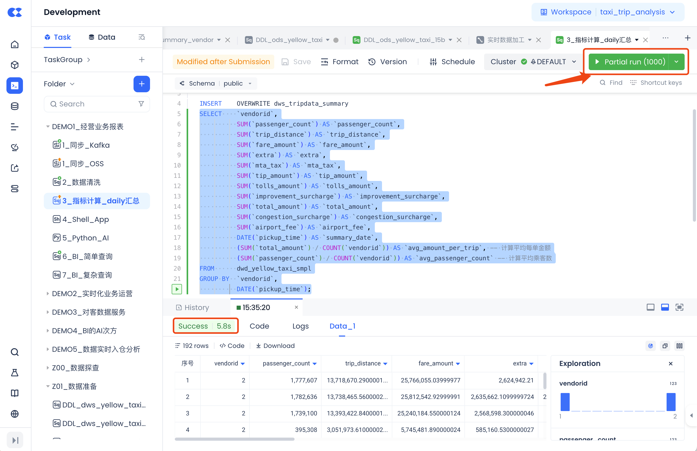
Task: Open home icon in left sidebar
Action: coord(15,45)
